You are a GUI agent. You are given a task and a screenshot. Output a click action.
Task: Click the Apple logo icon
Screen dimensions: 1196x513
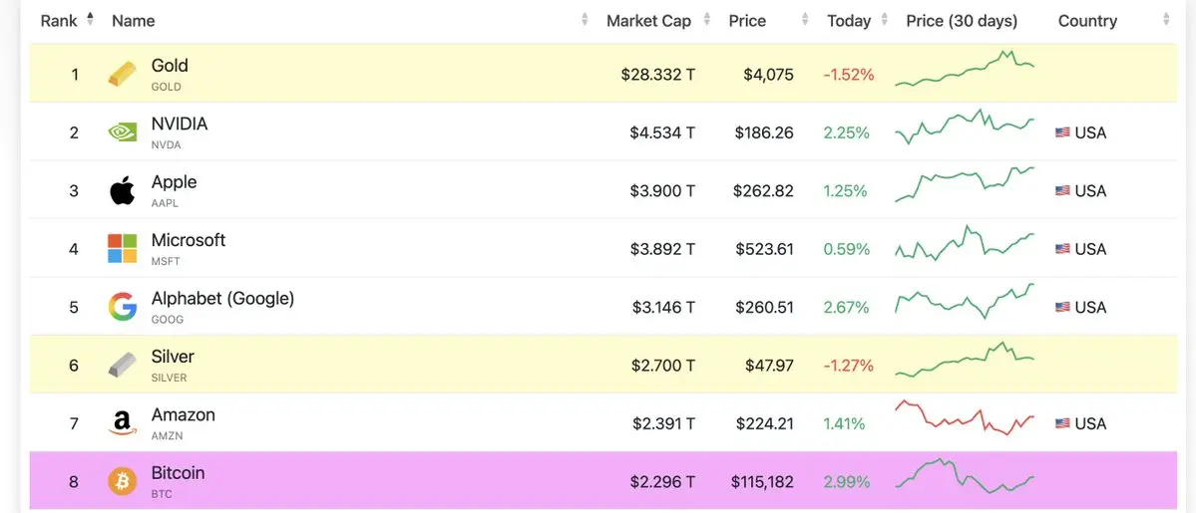tap(122, 190)
